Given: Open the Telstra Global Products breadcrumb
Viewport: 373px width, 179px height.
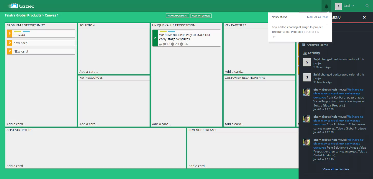Looking at the screenshot, I should pos(23,15).
